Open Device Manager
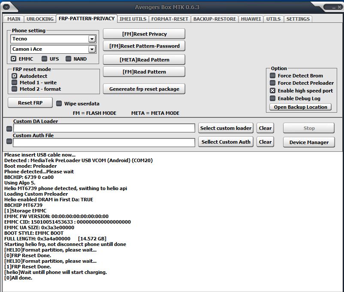 pyautogui.click(x=309, y=142)
